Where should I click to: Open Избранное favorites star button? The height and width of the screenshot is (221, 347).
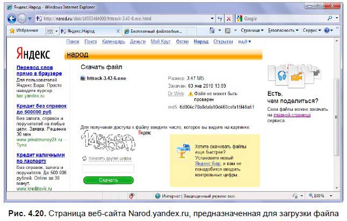(x=23, y=31)
